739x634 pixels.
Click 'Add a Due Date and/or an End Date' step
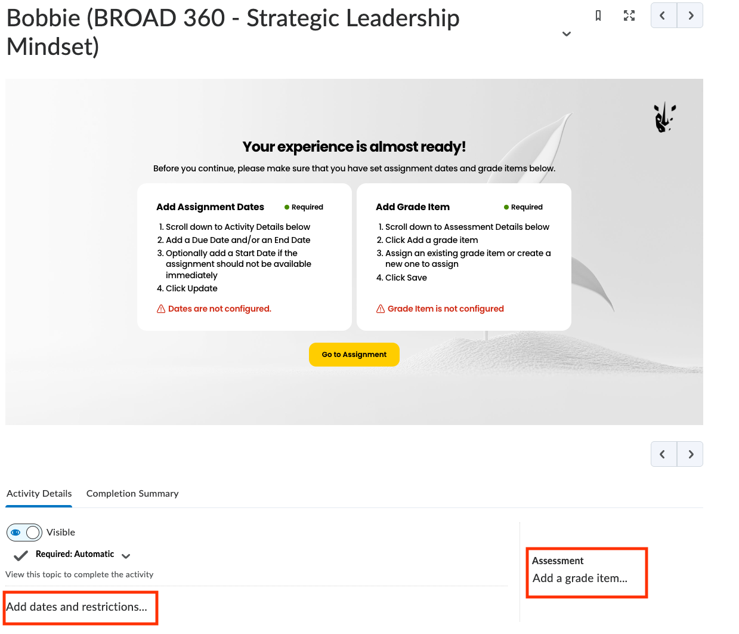tap(238, 240)
